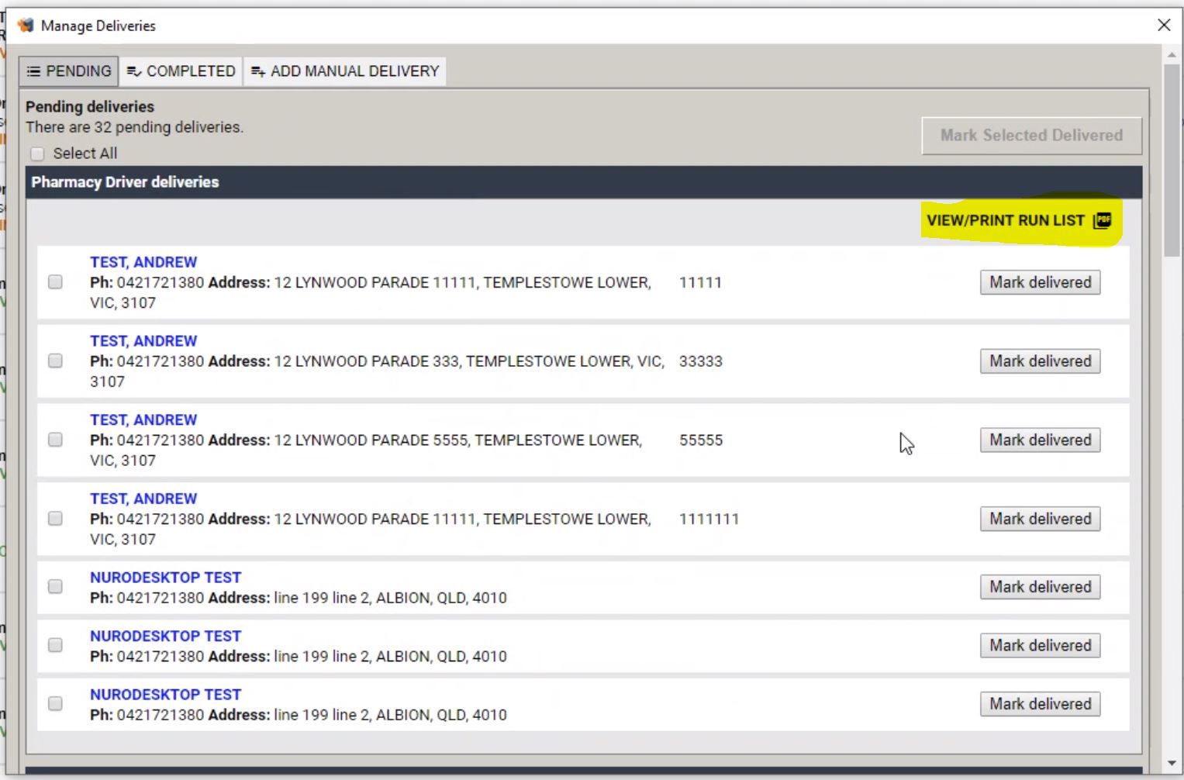
Task: Click the Pharmacy Driver deliveries section header
Action: click(584, 182)
